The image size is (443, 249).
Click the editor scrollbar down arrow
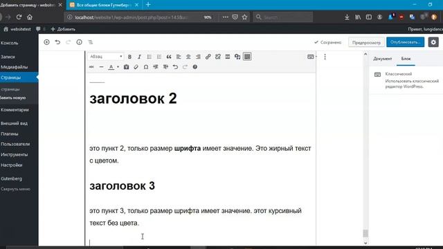[x=365, y=243]
